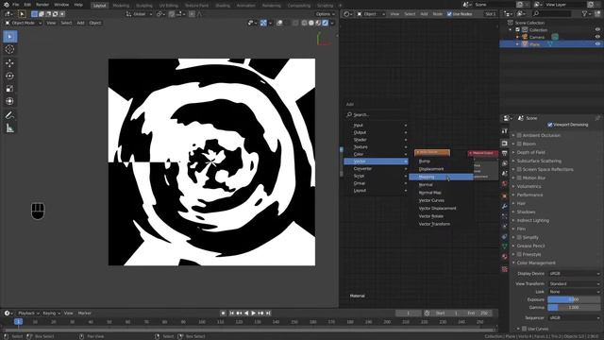Open the Modifiers wrench properties tab
Image resolution: width=604 pixels, height=340 pixels.
tap(505, 206)
